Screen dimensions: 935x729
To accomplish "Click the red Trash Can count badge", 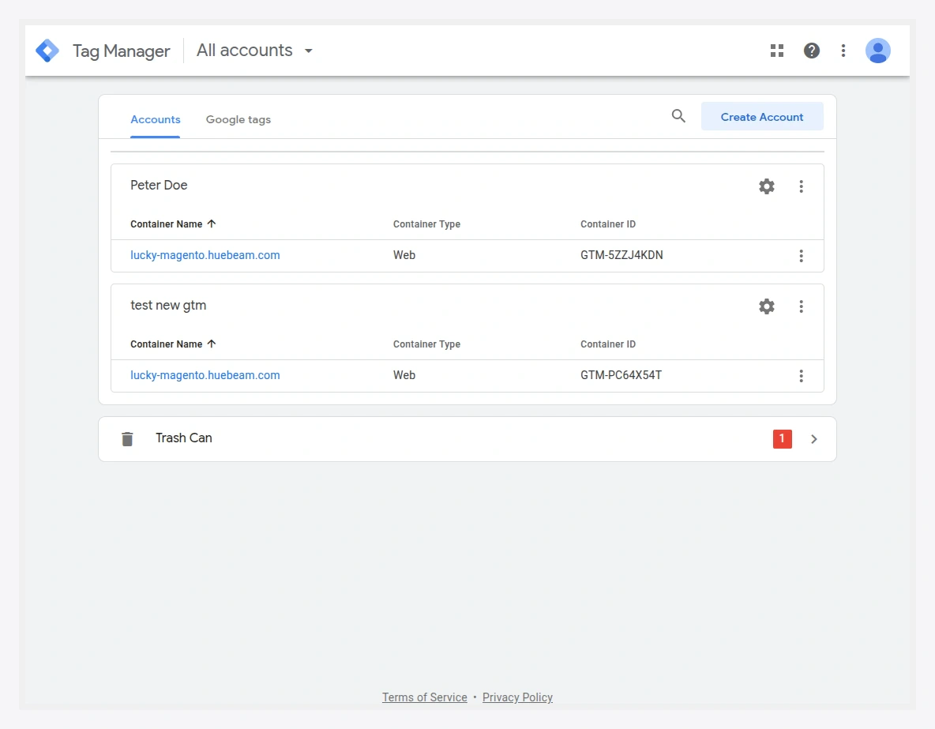I will click(x=782, y=438).
